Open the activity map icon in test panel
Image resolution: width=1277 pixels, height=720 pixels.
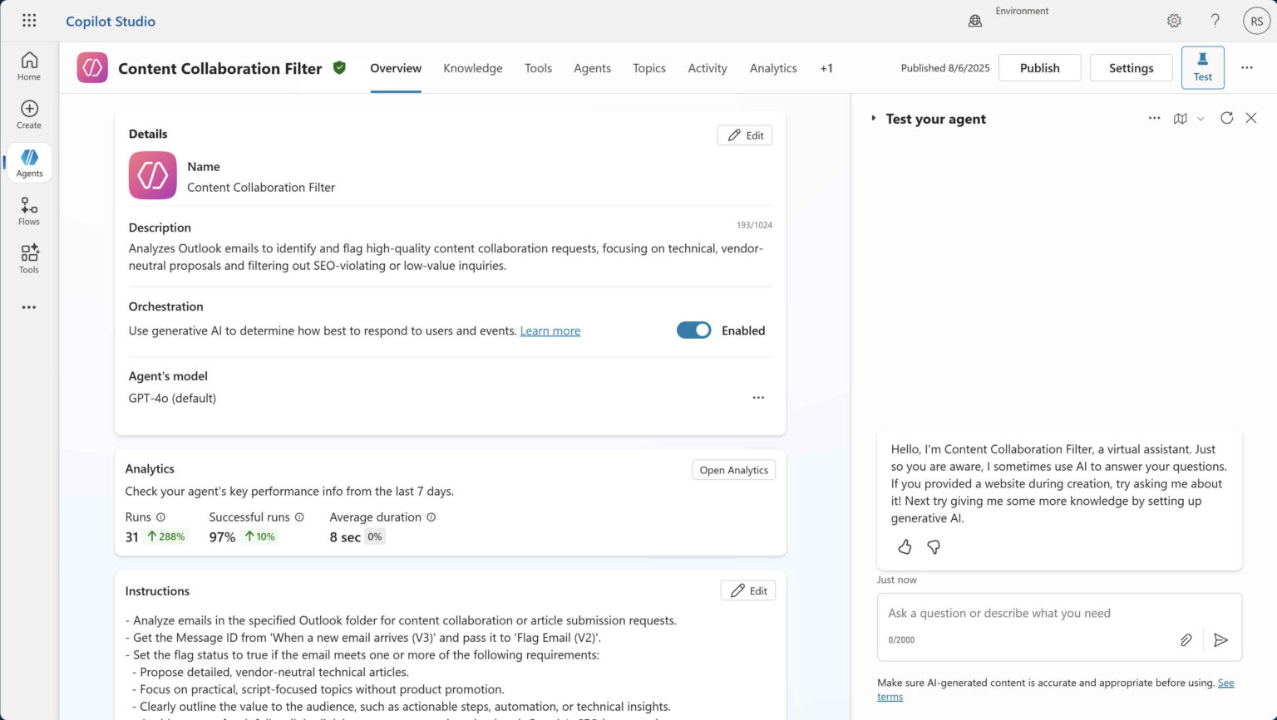pos(1181,118)
